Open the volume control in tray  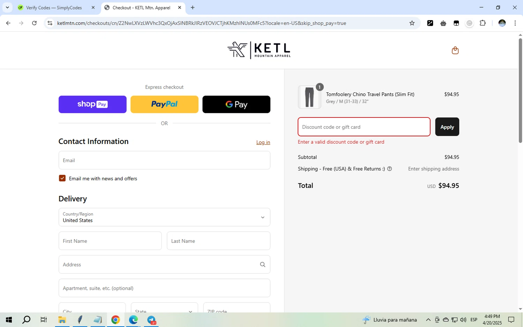[x=463, y=320]
